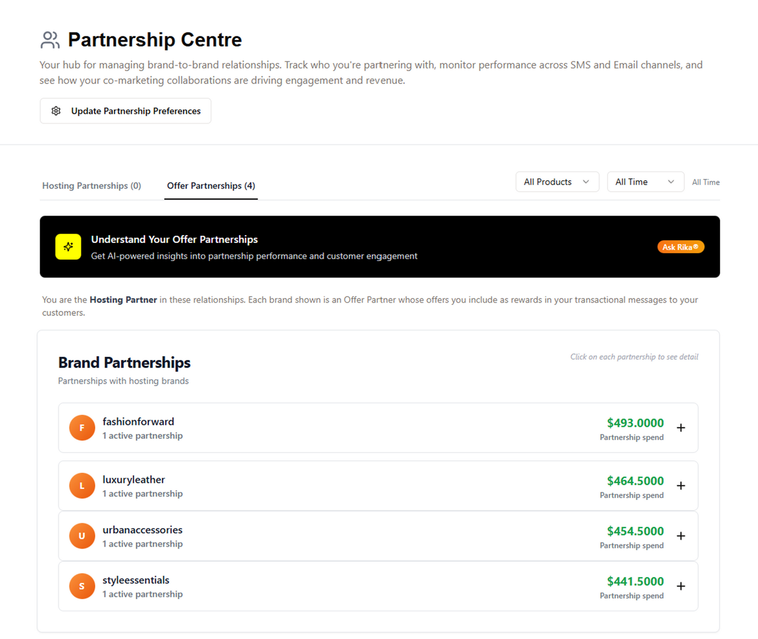Viewport: 758px width, 639px height.
Task: Select the Offer Partnerships tab
Action: tap(211, 186)
